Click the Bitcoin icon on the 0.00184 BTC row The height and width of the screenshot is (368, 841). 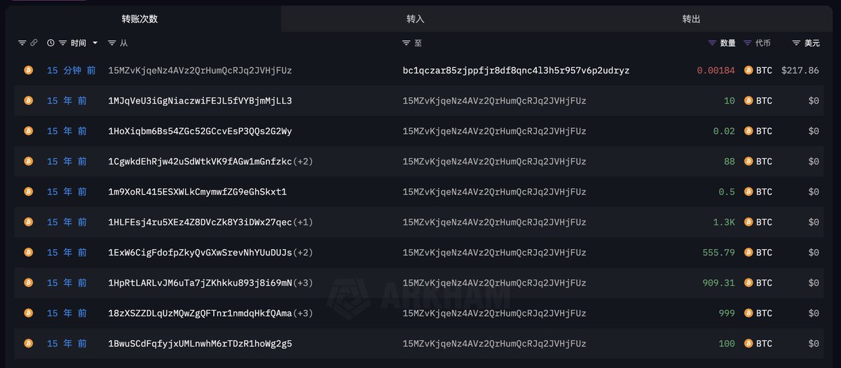pyautogui.click(x=748, y=71)
